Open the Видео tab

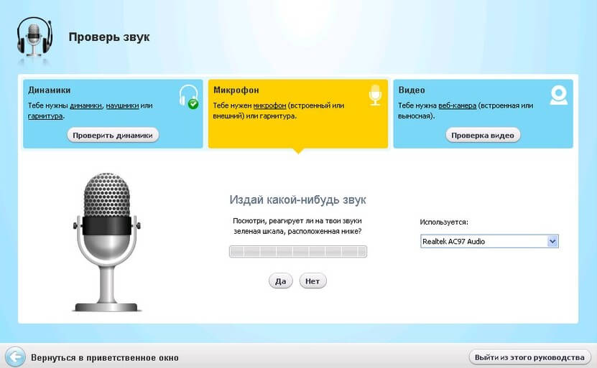click(x=412, y=90)
